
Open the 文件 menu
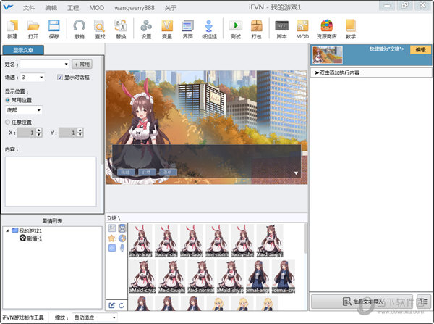[29, 8]
